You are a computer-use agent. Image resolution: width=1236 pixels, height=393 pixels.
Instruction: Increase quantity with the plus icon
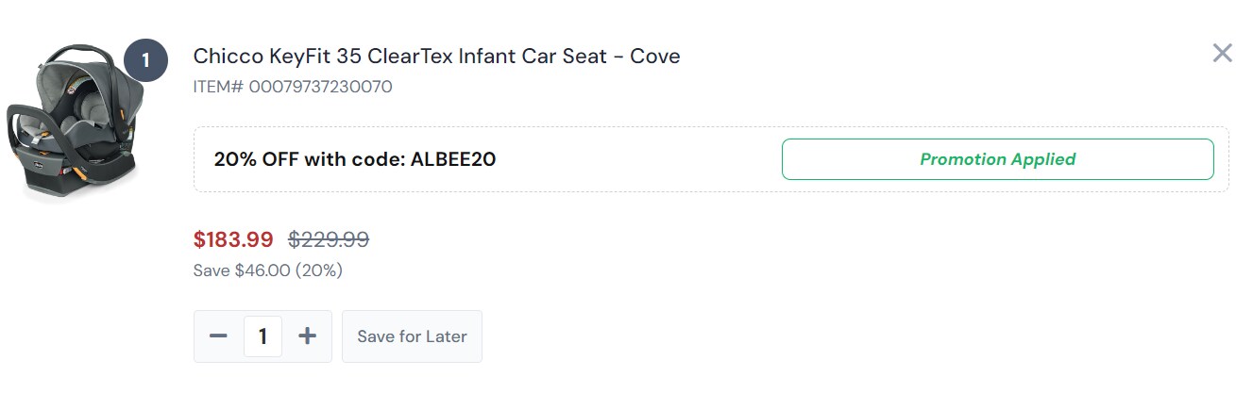(x=307, y=336)
